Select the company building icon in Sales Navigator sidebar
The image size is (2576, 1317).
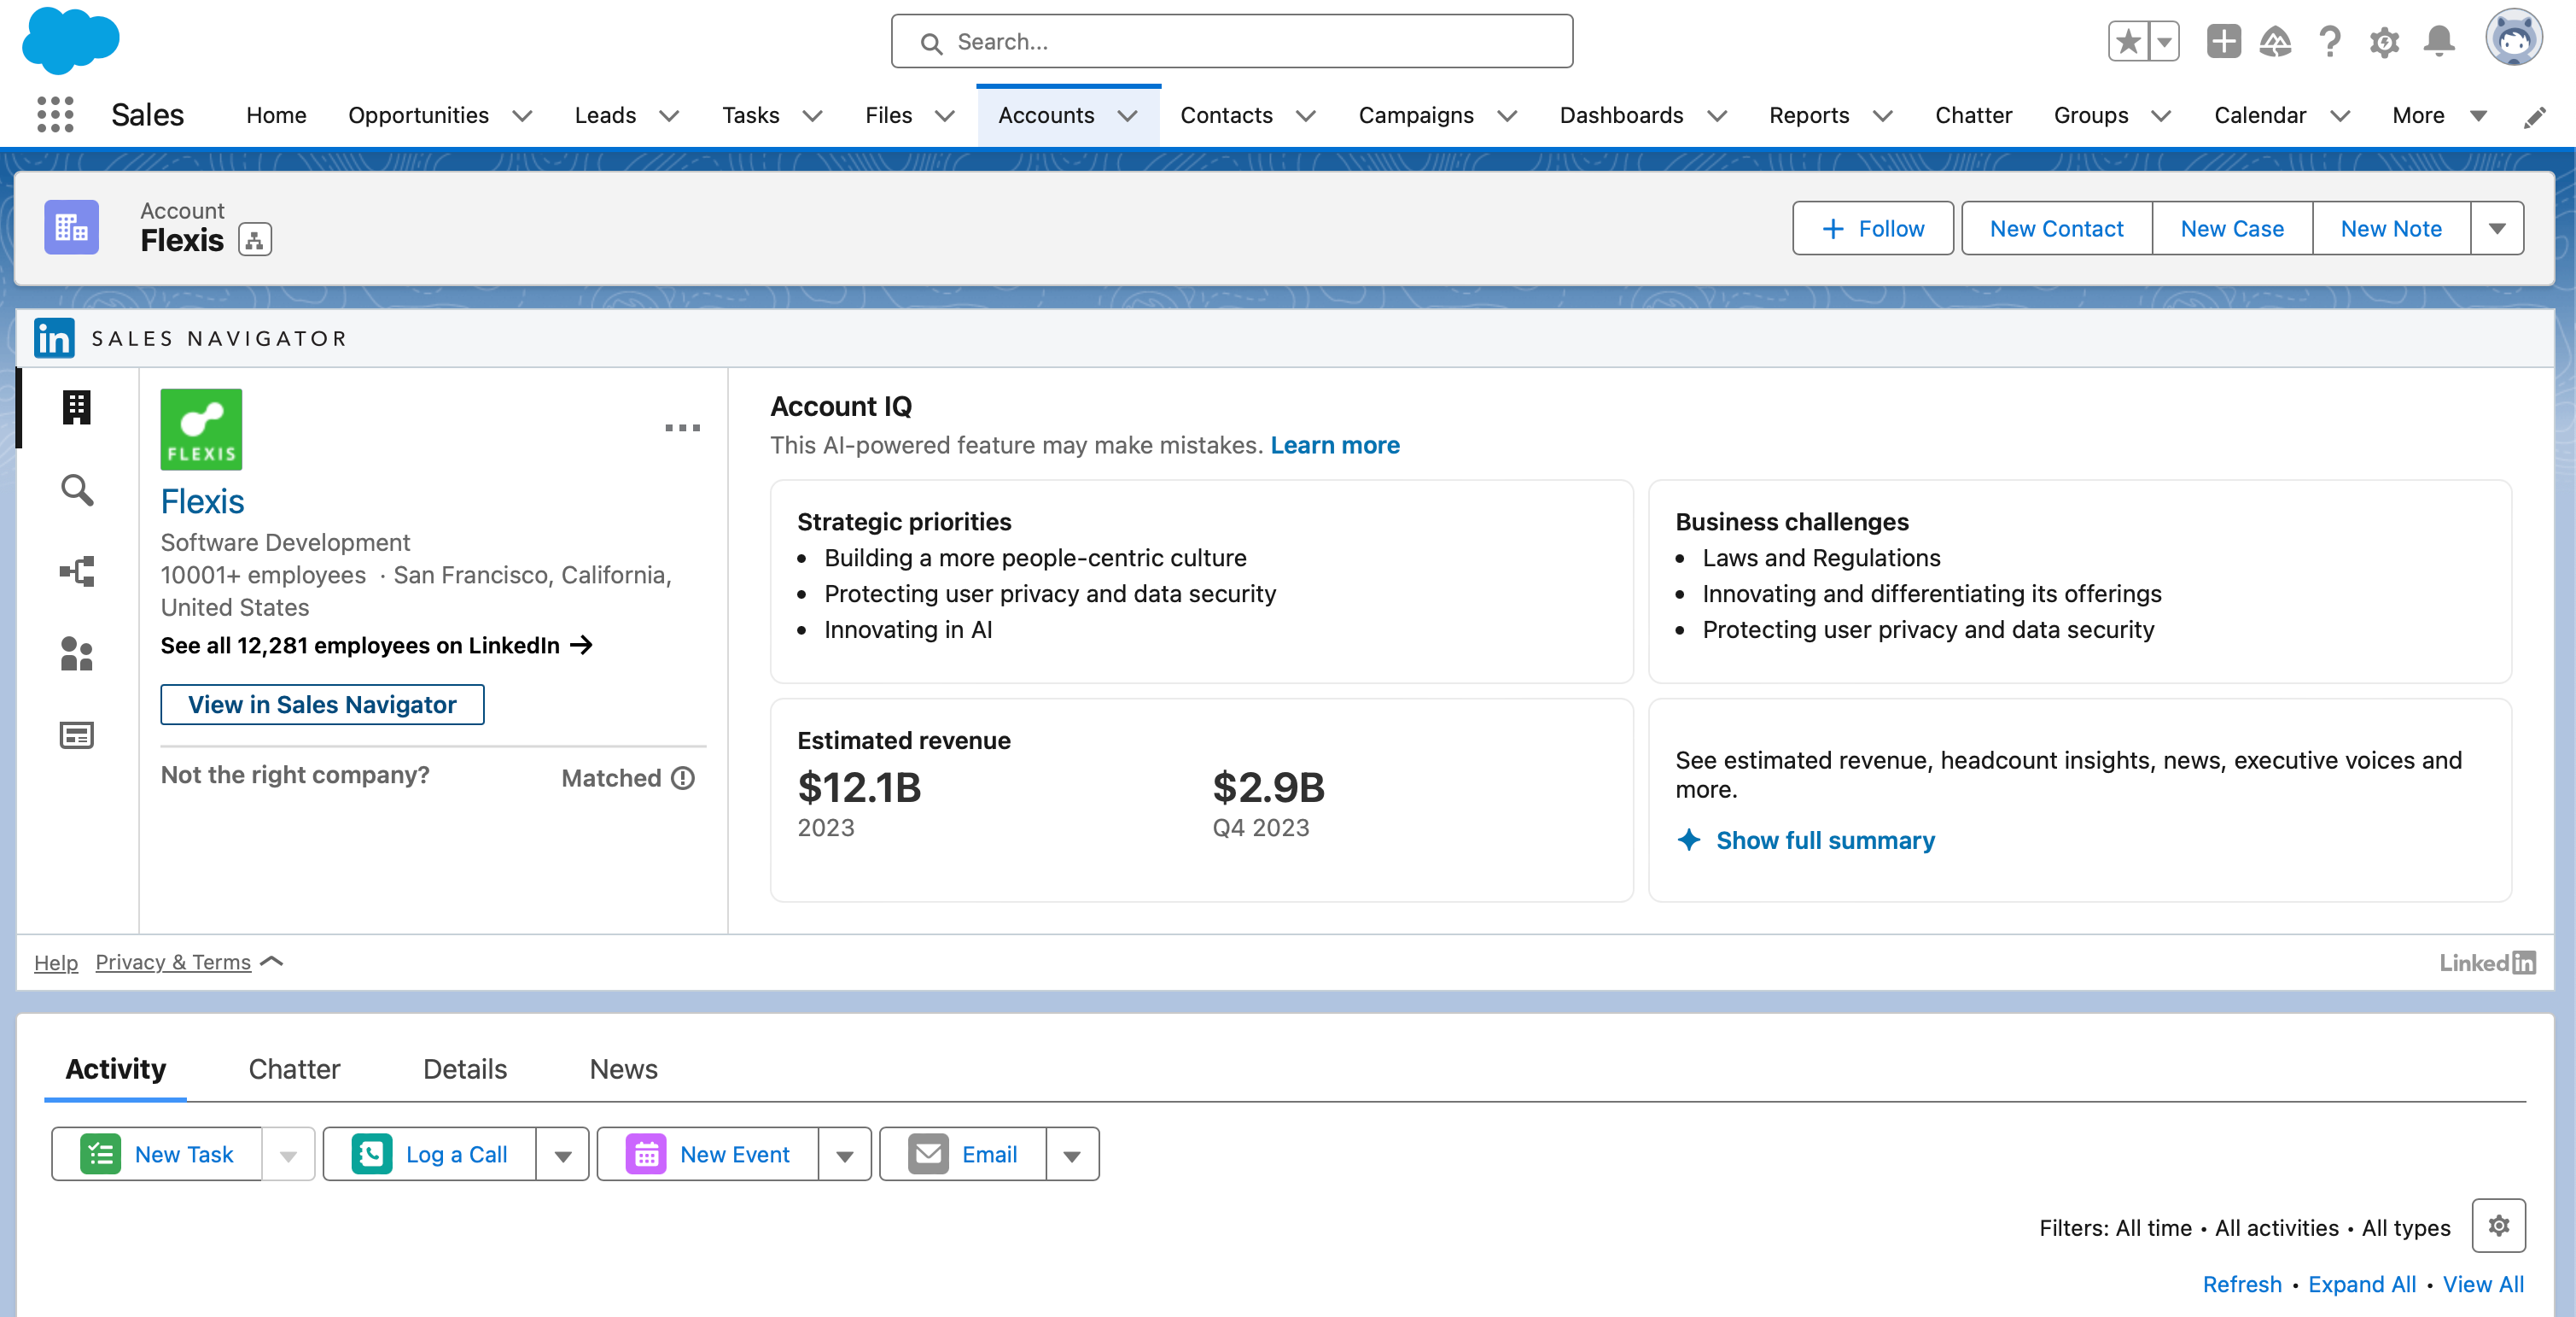pyautogui.click(x=77, y=407)
